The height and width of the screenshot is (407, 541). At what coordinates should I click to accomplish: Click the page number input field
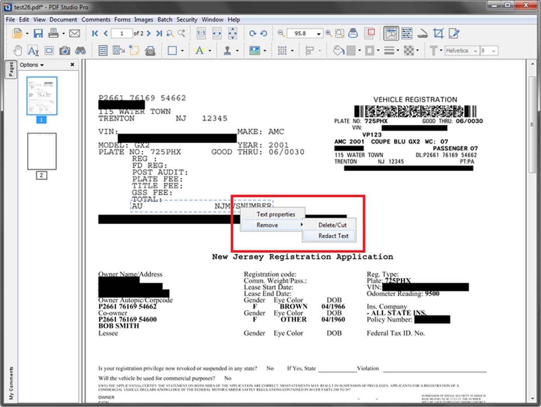pos(121,34)
